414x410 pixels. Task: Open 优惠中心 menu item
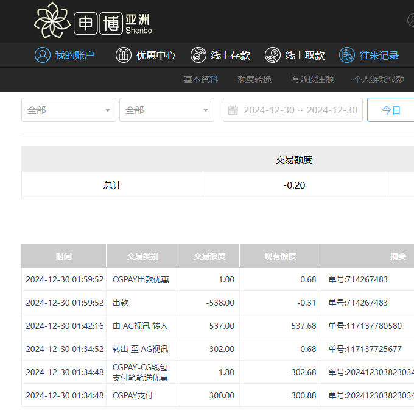[x=156, y=55]
